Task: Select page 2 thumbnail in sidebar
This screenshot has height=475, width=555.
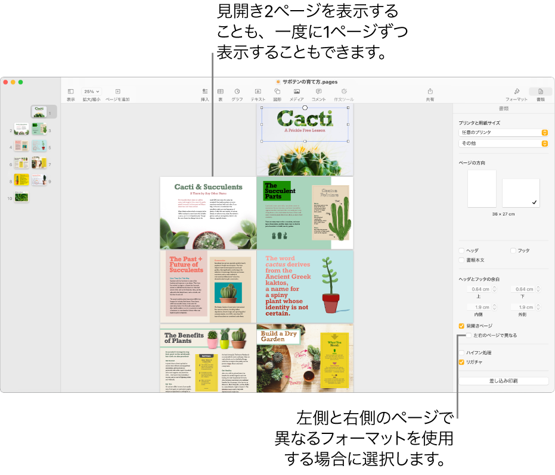Action: click(21, 129)
